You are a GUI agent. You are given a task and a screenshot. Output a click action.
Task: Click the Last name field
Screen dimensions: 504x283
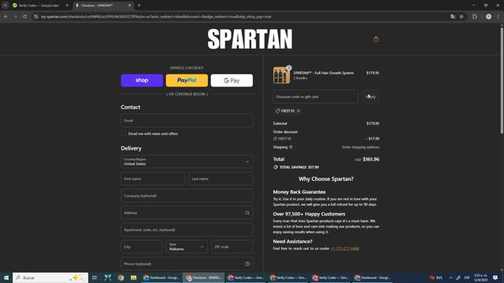click(x=220, y=178)
